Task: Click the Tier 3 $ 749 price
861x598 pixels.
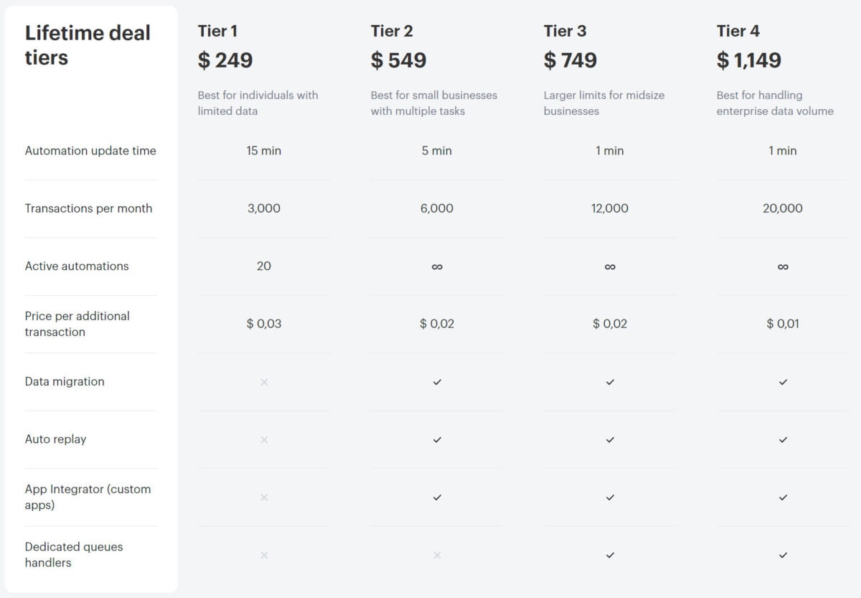Action: coord(570,60)
